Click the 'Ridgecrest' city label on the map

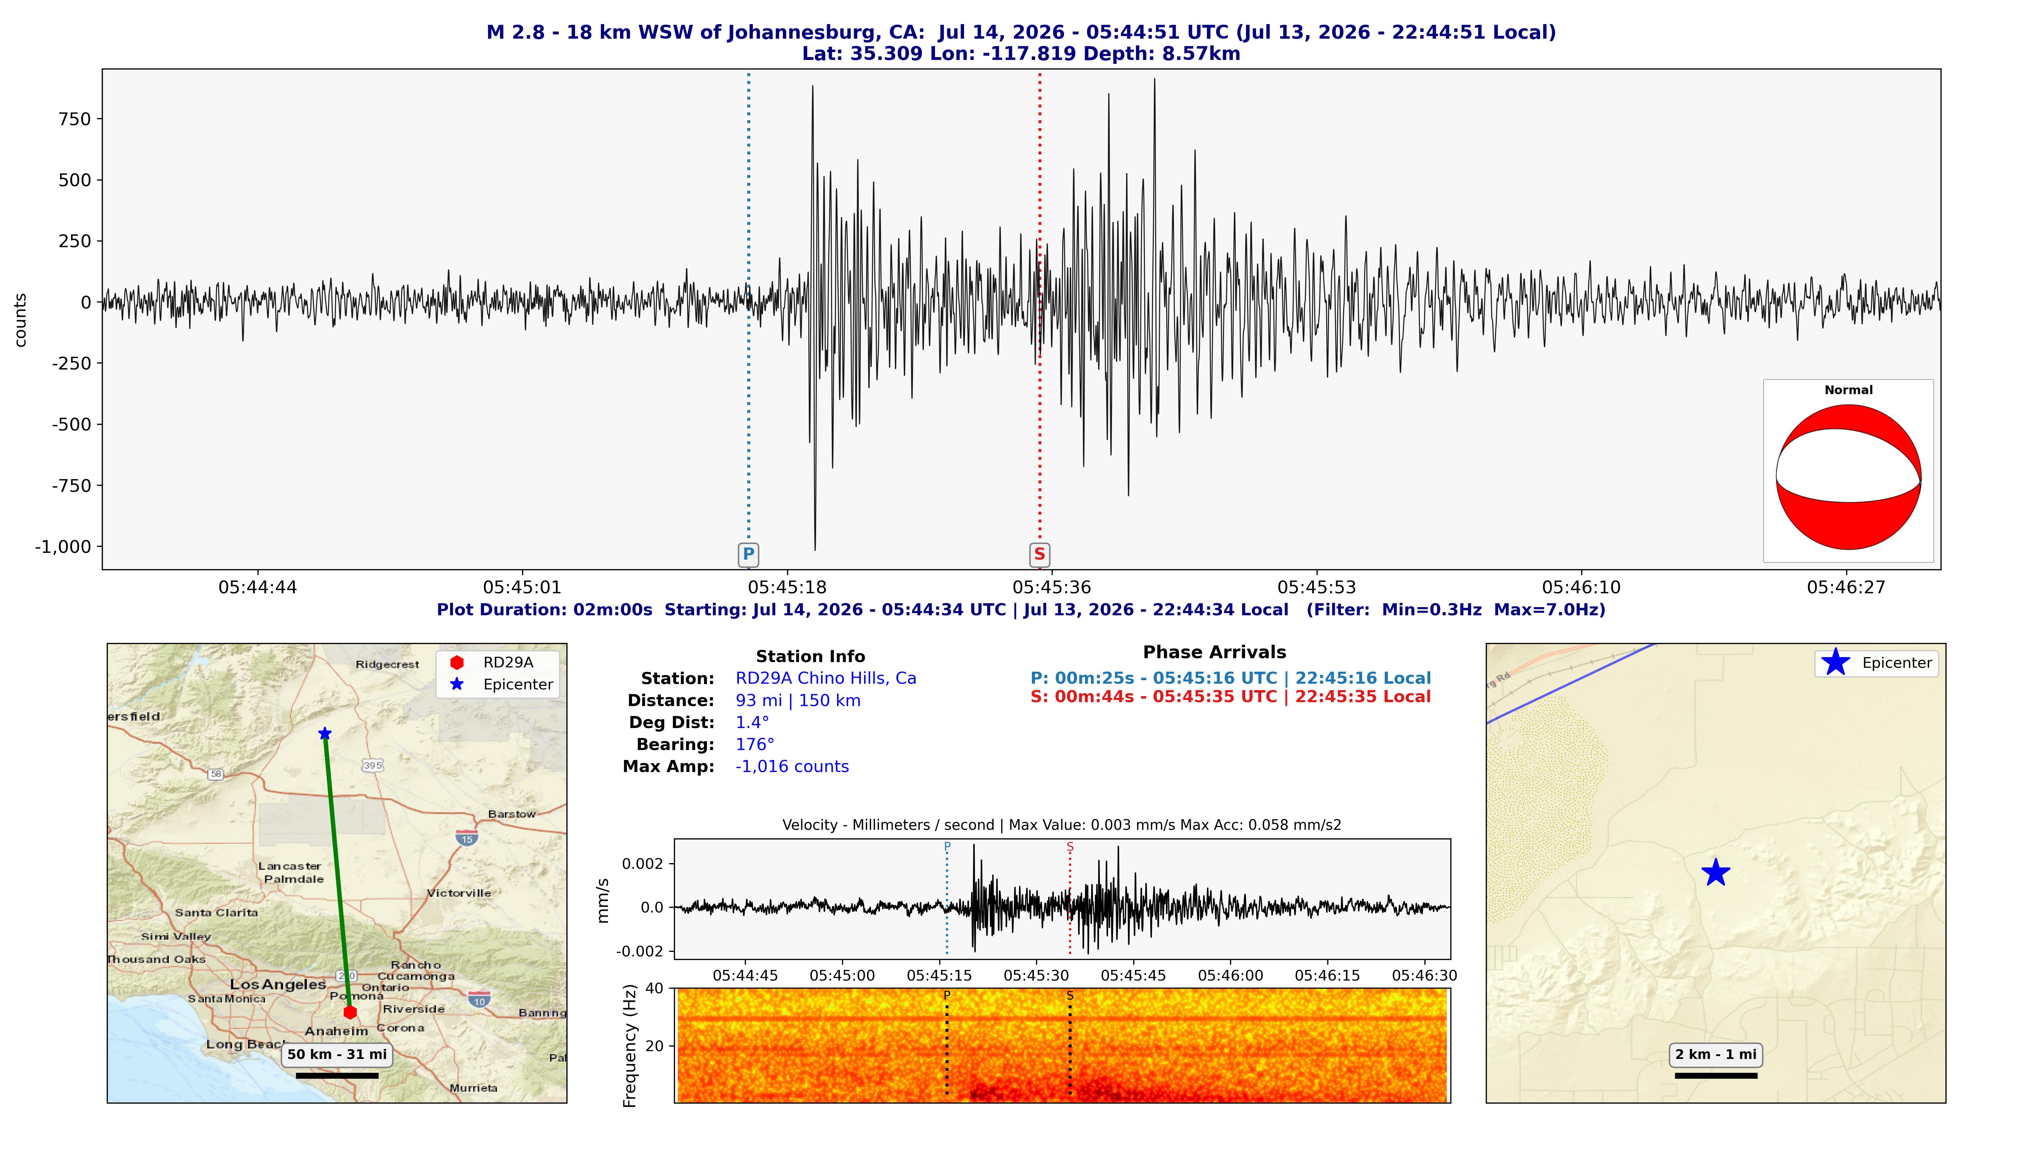coord(387,665)
